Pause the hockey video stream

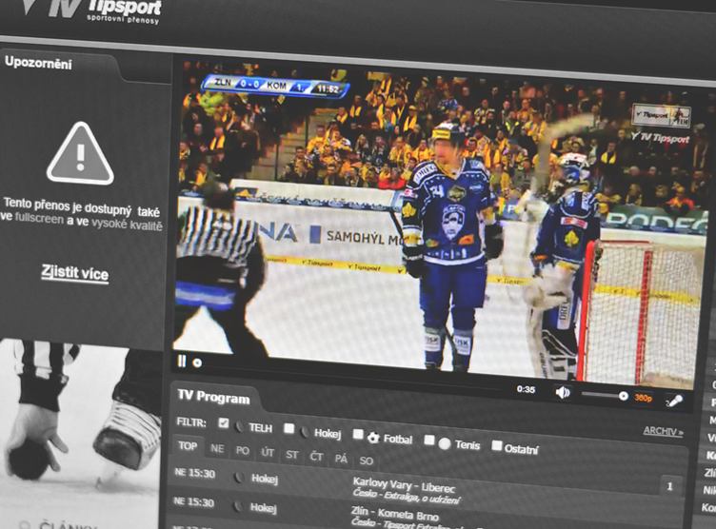point(182,362)
